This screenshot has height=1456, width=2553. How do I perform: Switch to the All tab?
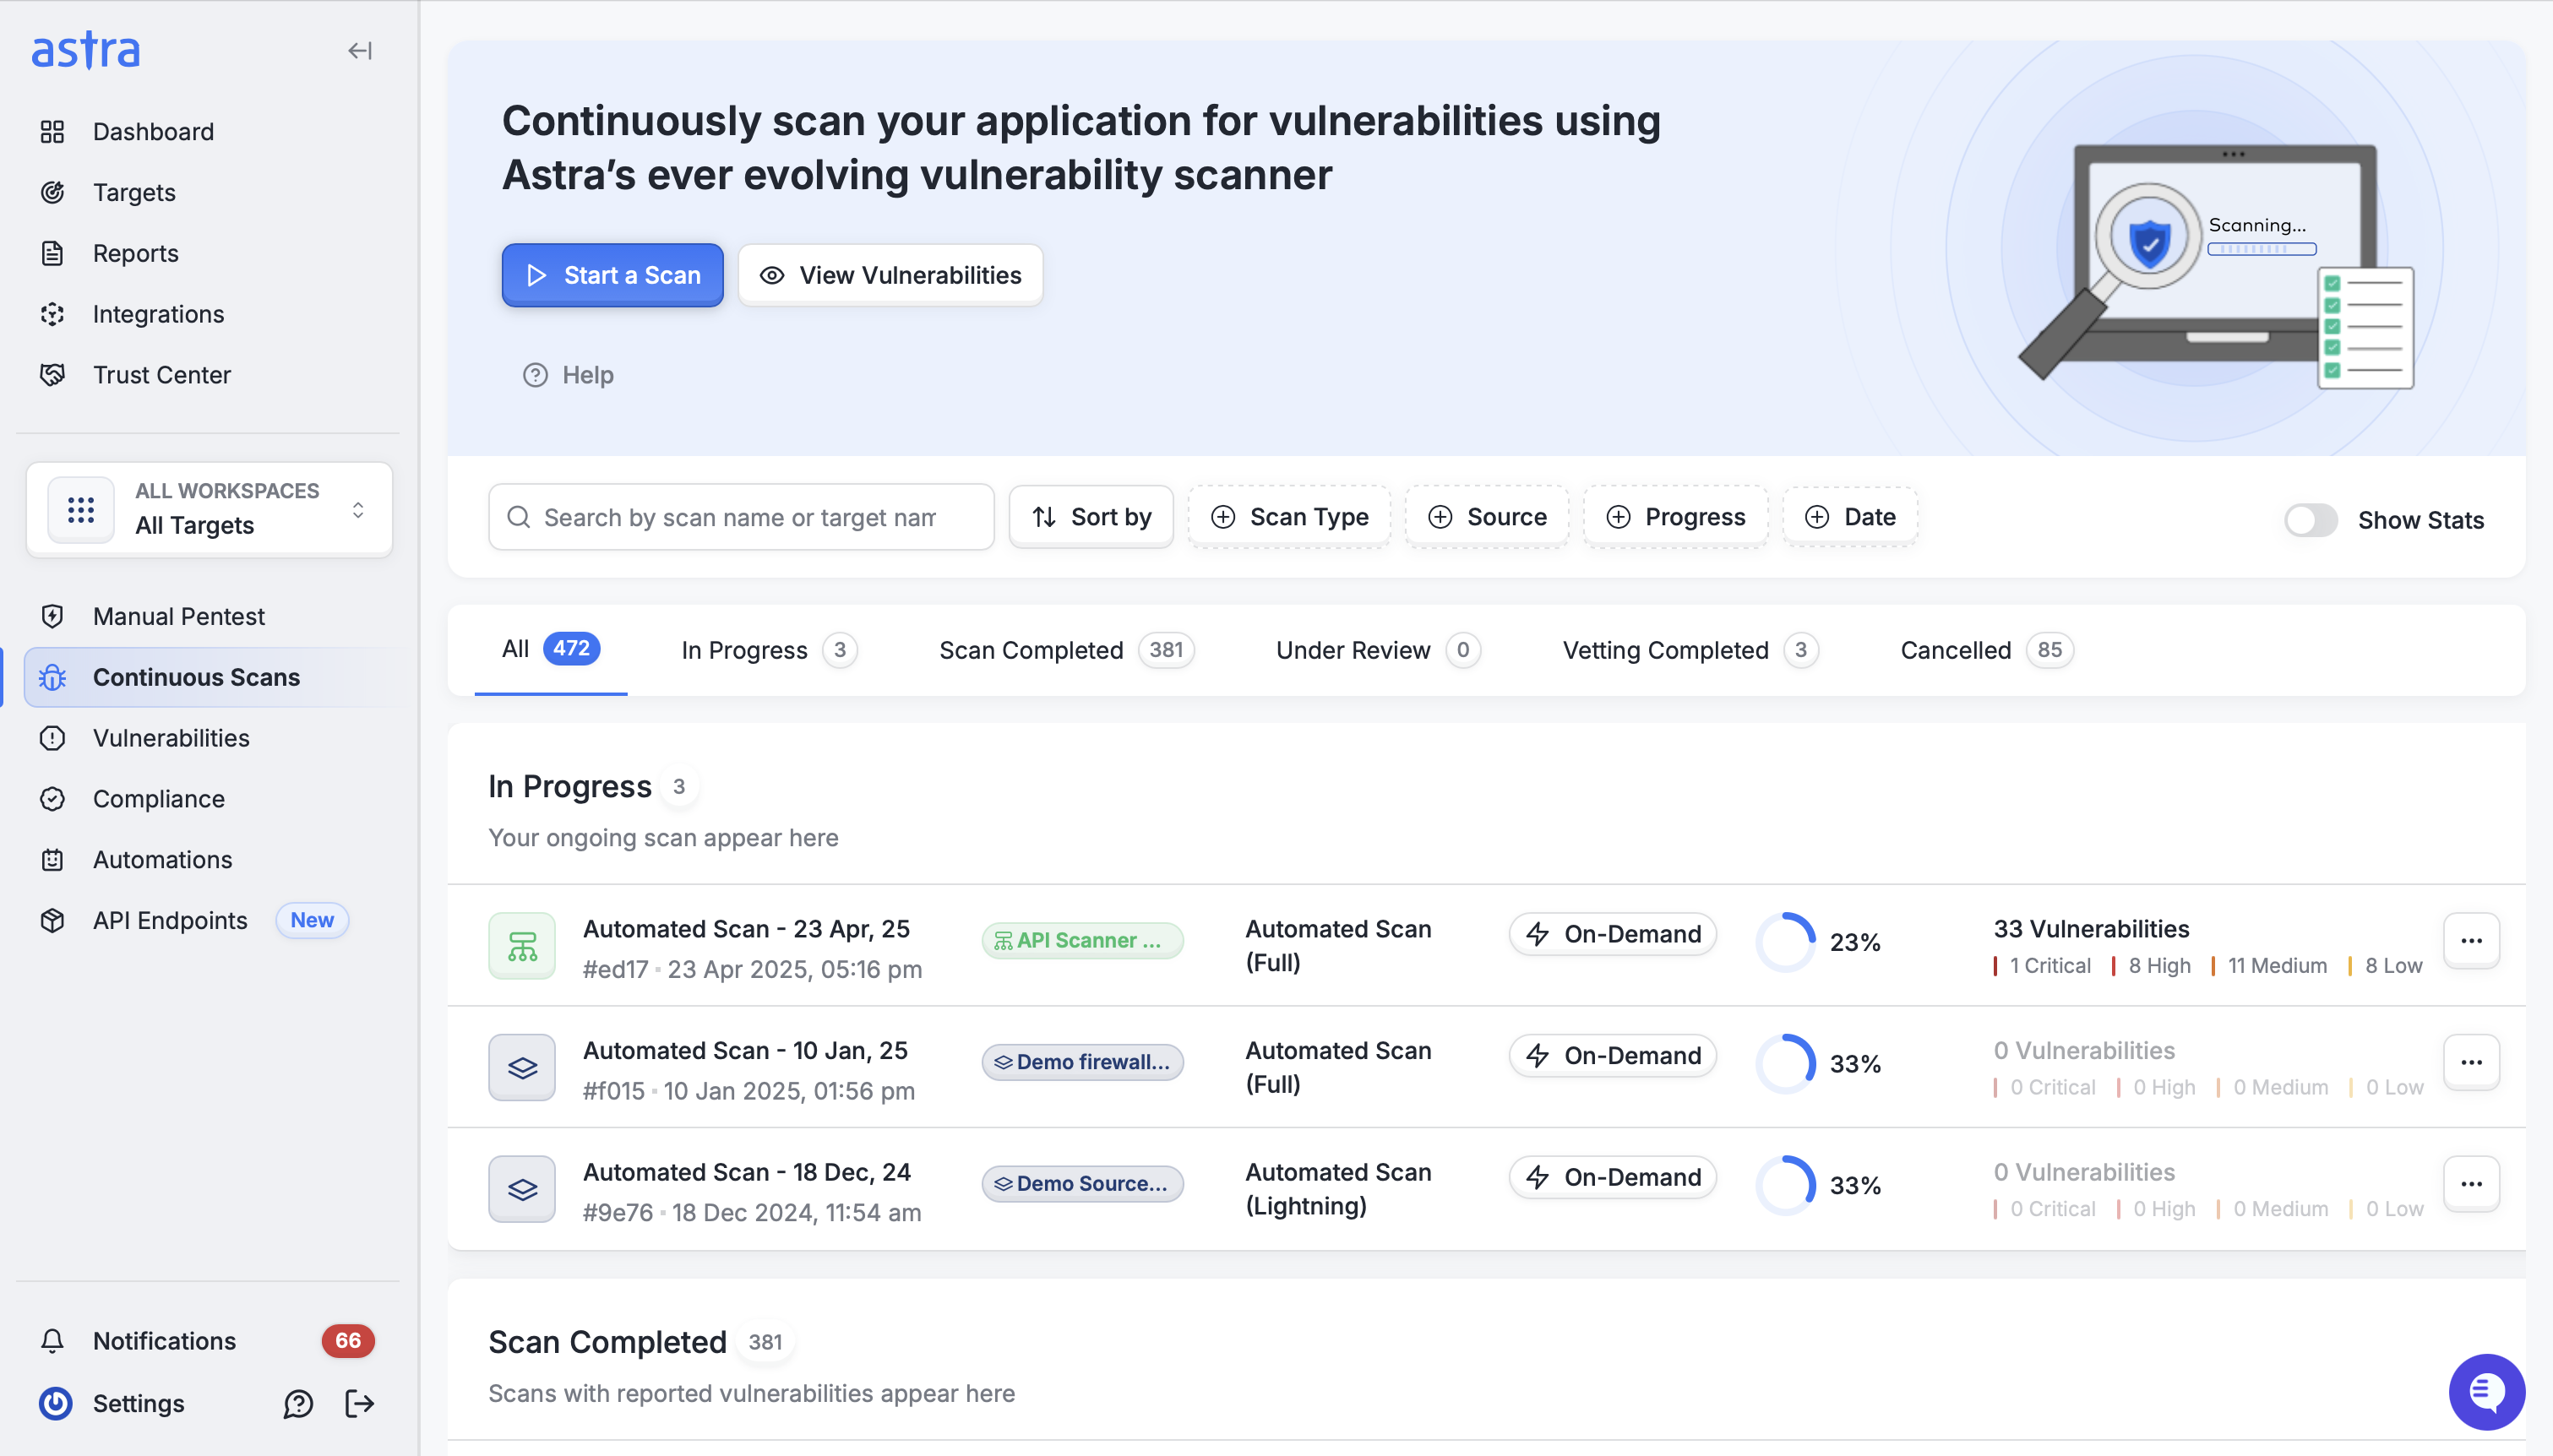(551, 649)
